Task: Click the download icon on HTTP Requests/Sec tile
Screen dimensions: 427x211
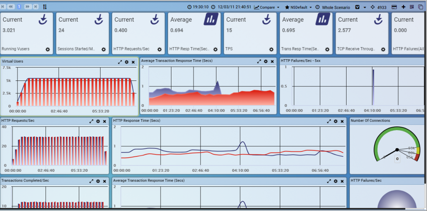Action: point(155,19)
